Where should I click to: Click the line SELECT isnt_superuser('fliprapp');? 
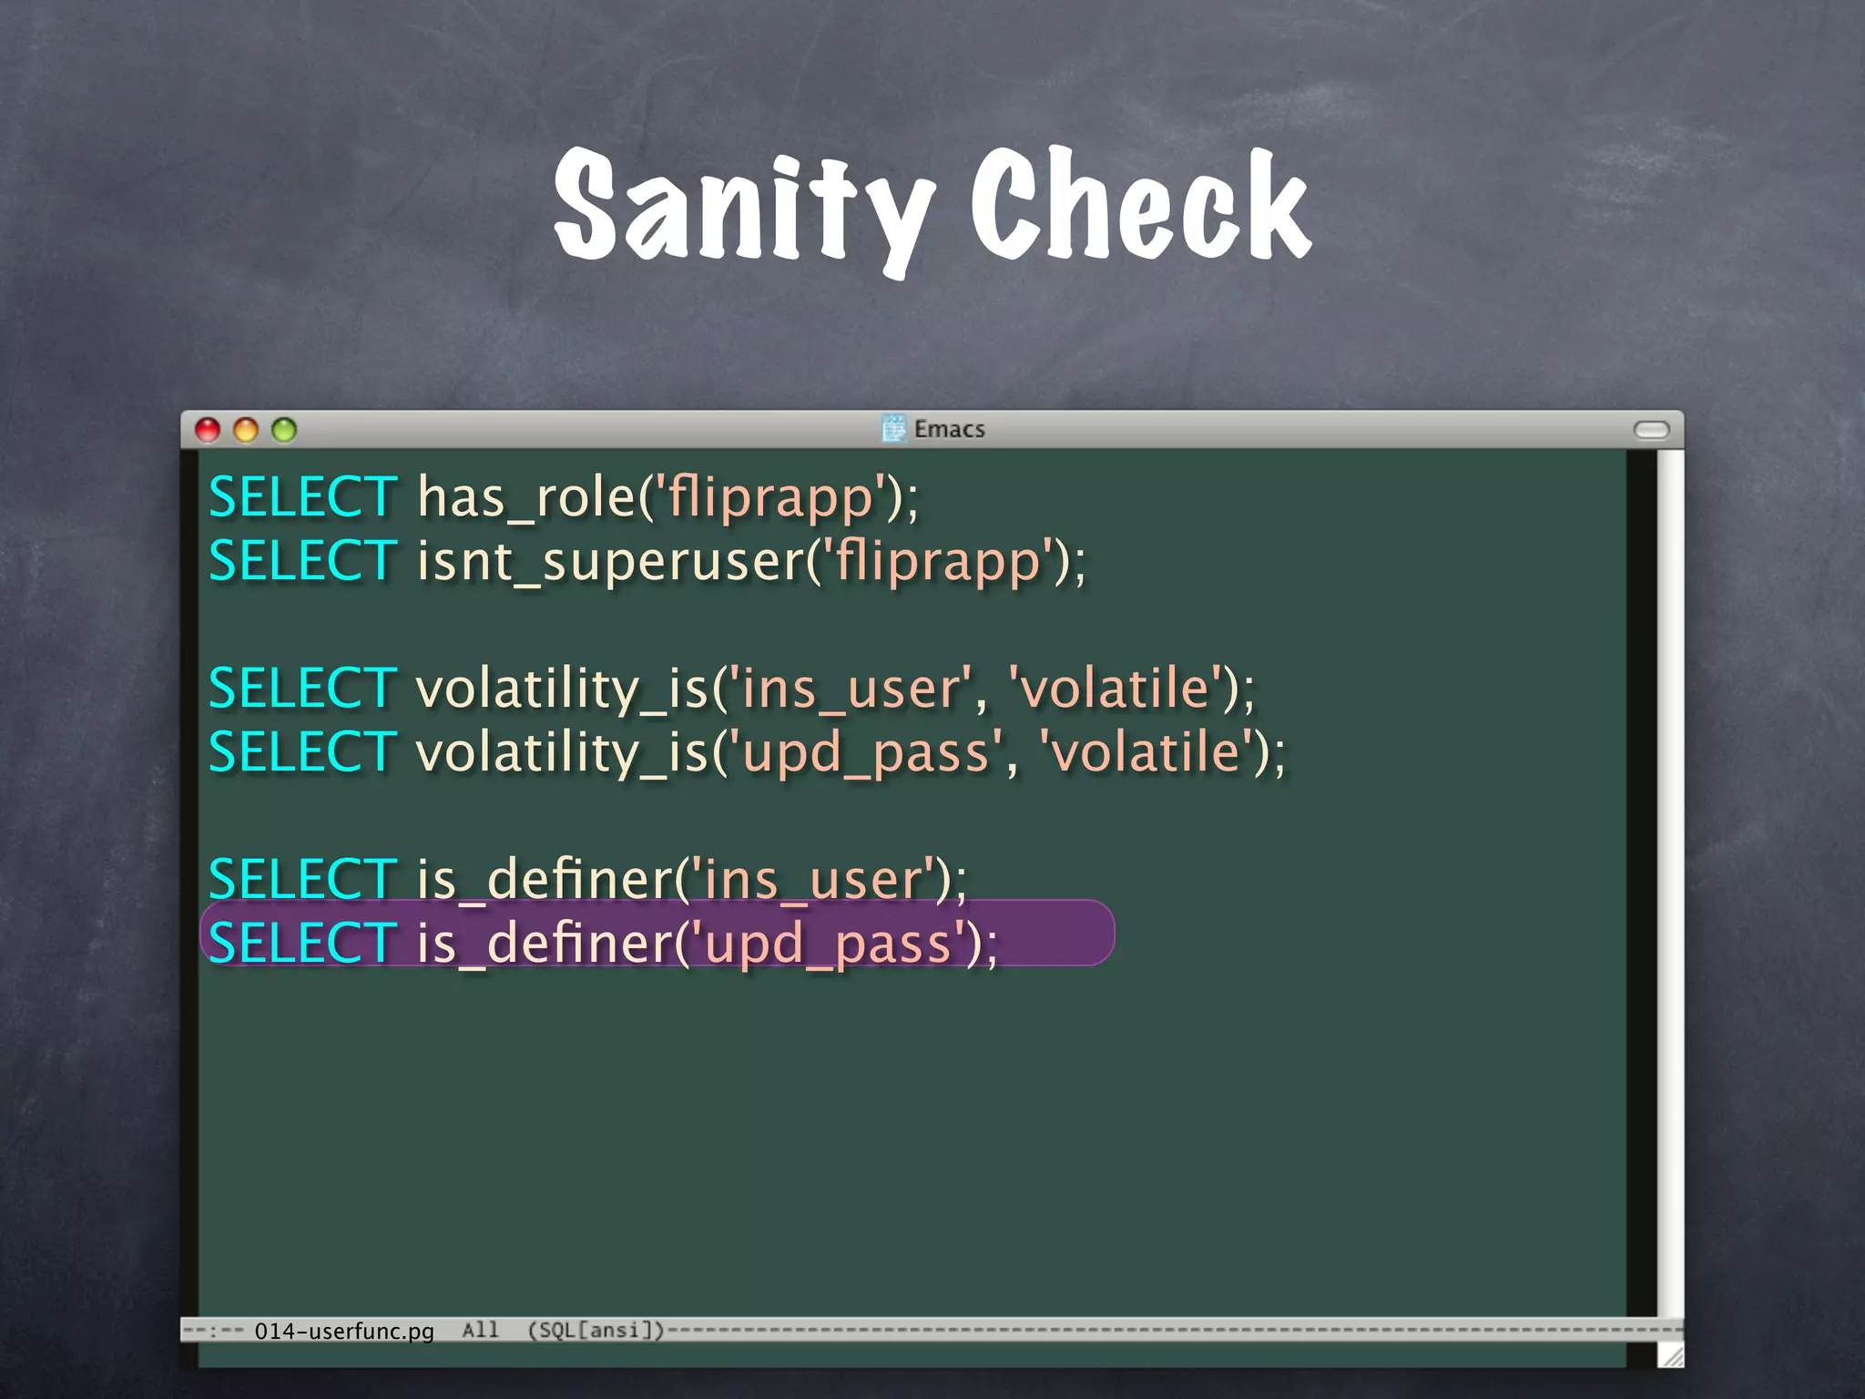[647, 562]
